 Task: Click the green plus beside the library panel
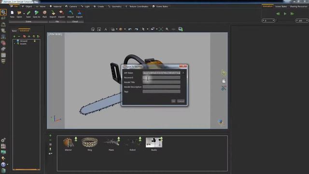click(x=50, y=135)
